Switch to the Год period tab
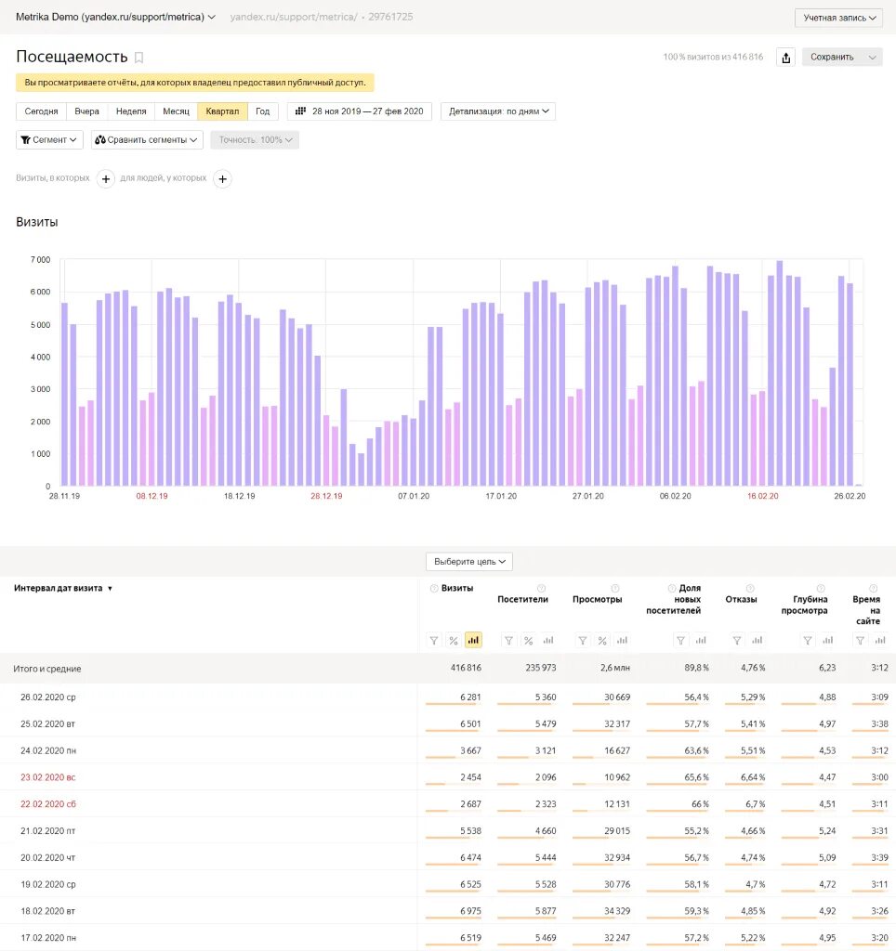896x951 pixels. click(x=263, y=111)
